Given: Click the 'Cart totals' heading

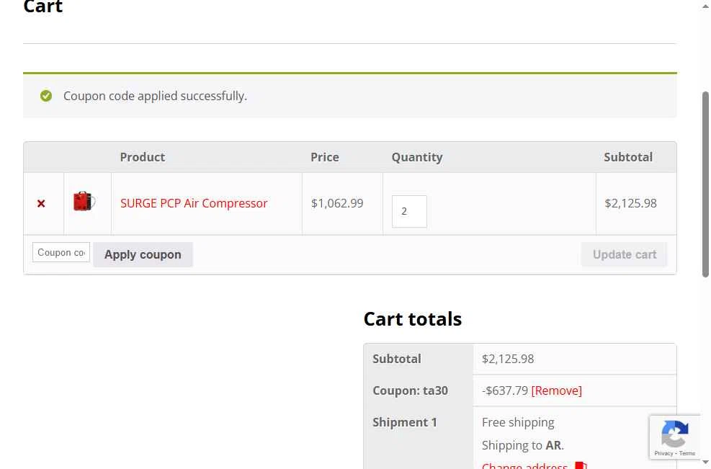Looking at the screenshot, I should point(413,319).
